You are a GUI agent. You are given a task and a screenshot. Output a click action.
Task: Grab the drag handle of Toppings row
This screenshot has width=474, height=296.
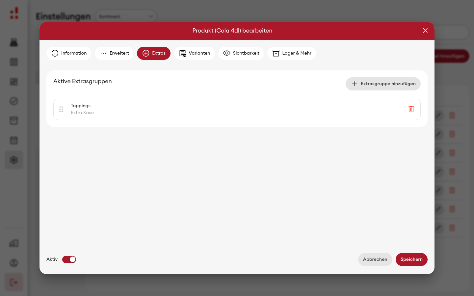click(x=61, y=109)
